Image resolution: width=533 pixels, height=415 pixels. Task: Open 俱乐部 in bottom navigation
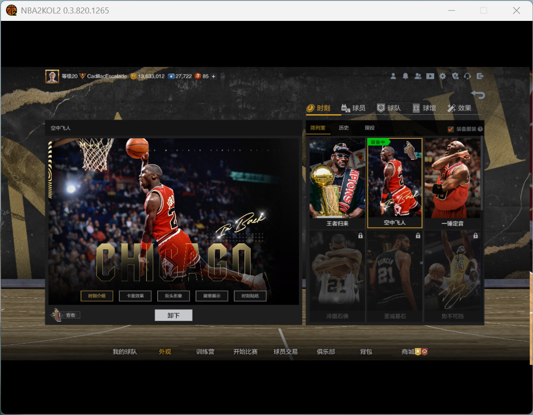coord(326,352)
